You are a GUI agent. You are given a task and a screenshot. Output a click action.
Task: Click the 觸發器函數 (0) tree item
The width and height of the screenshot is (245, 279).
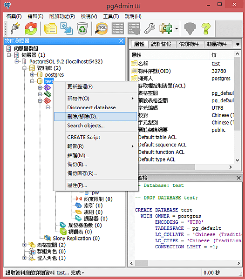[x=85, y=225]
